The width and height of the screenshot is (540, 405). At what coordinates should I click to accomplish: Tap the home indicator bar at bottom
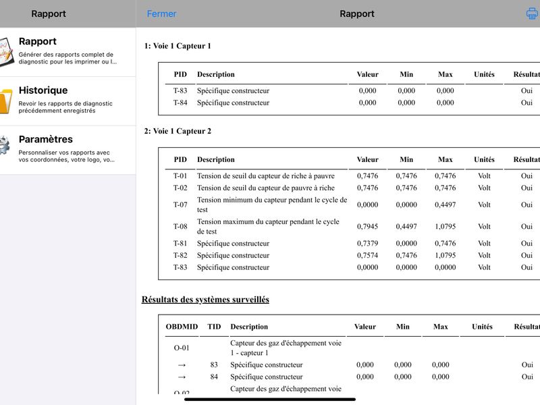(270, 400)
